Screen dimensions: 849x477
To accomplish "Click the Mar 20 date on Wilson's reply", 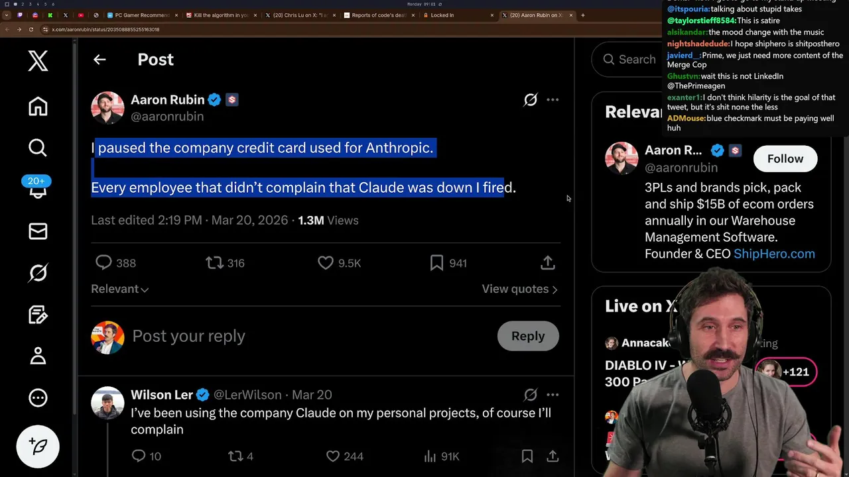I will point(312,395).
